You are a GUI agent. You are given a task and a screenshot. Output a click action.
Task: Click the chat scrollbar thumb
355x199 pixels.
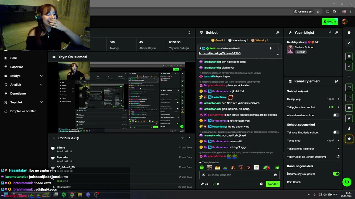coord(283,155)
